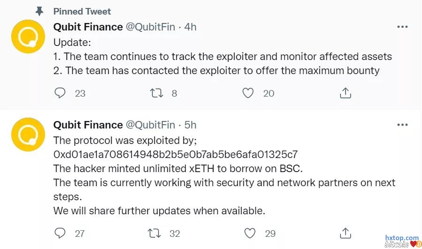Open Qubit Finance name in the second tweet
The height and width of the screenshot is (249, 422).
pos(88,125)
